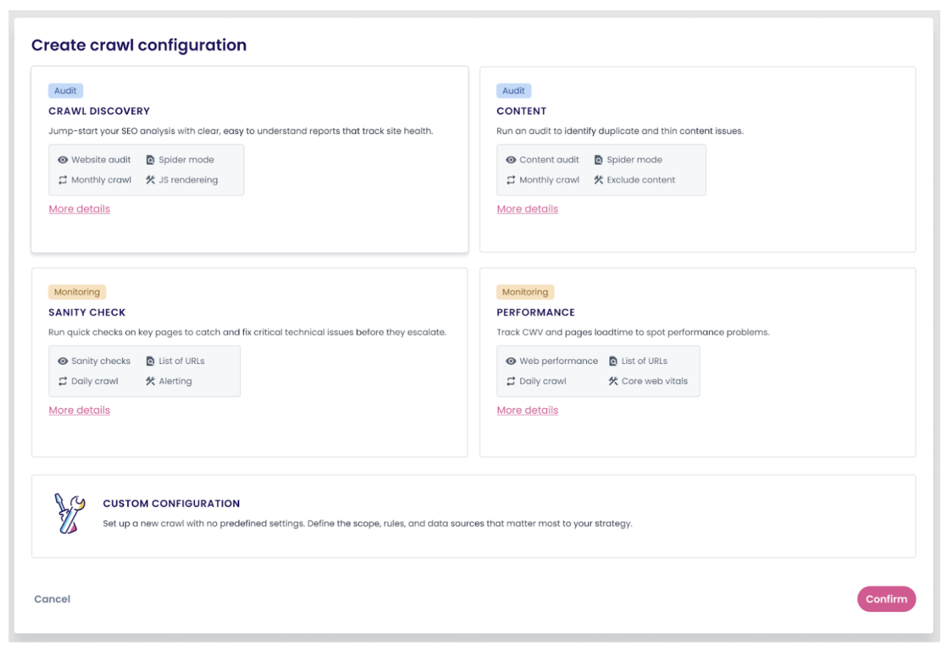Open More details under Crawl Discovery
This screenshot has height=650, width=947.
(x=79, y=208)
